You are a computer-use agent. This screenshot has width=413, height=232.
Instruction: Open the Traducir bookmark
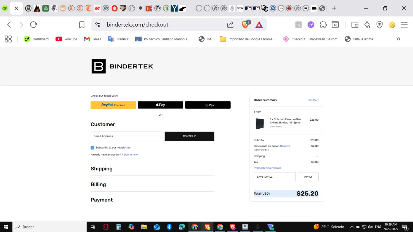[118, 39]
